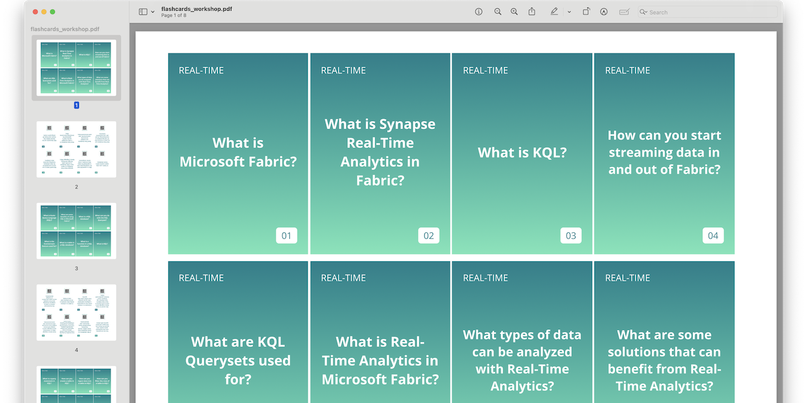The width and height of the screenshot is (807, 403).
Task: Select the page 3 thumbnail
Action: 76,230
